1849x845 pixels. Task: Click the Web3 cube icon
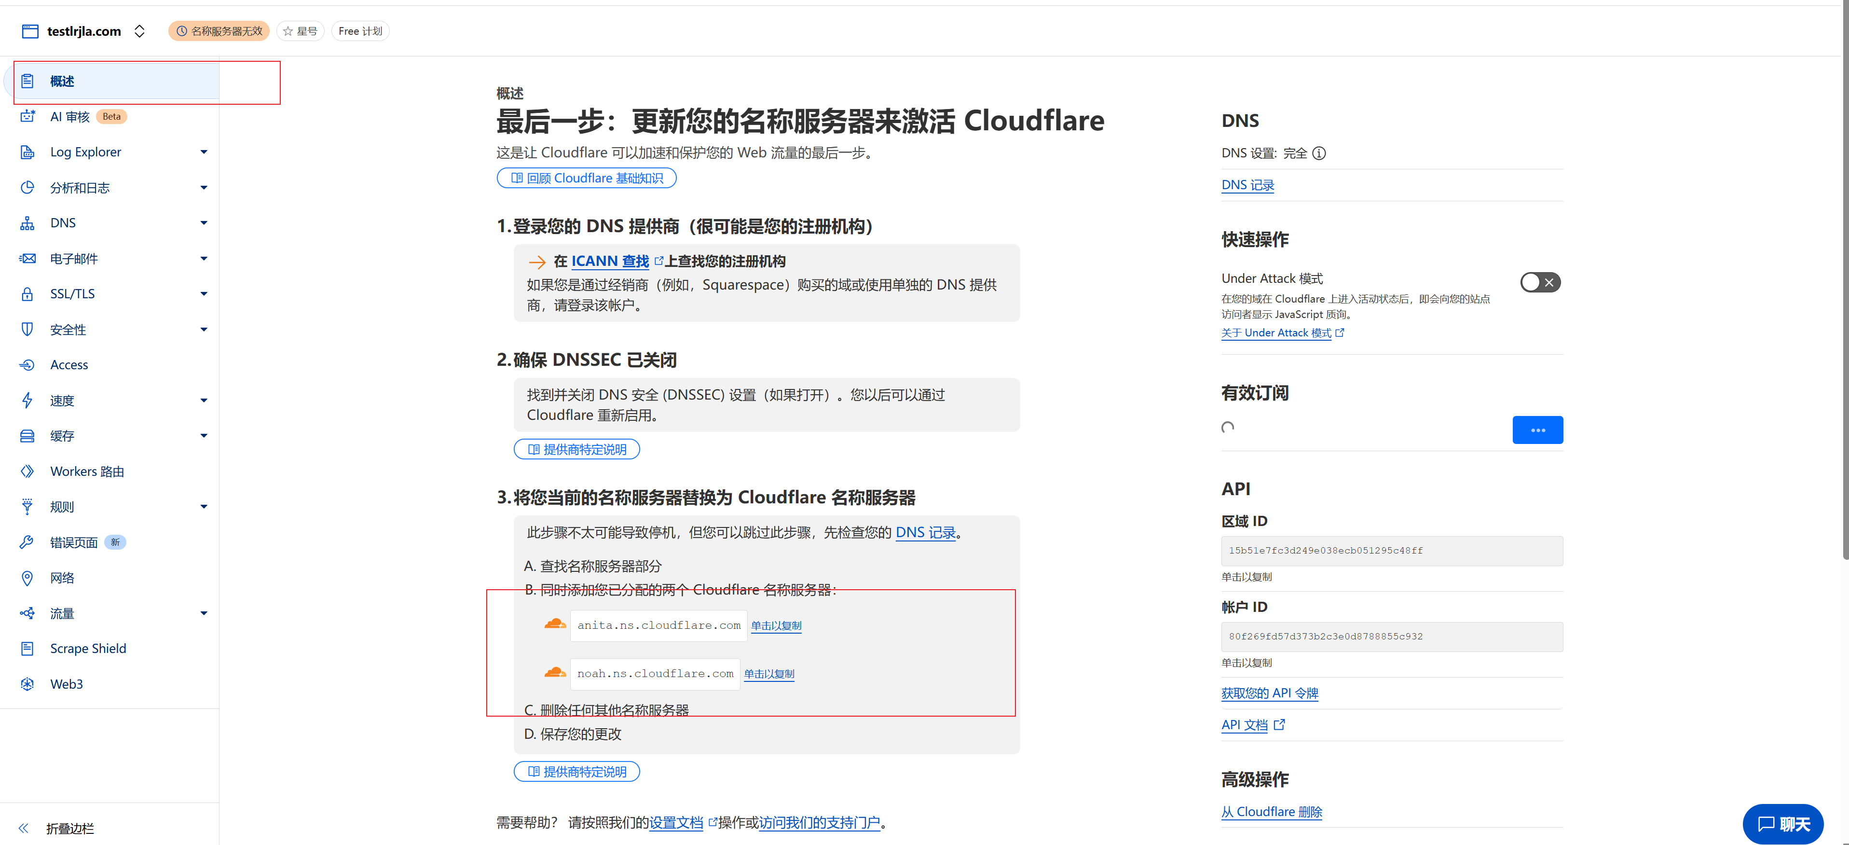27,684
